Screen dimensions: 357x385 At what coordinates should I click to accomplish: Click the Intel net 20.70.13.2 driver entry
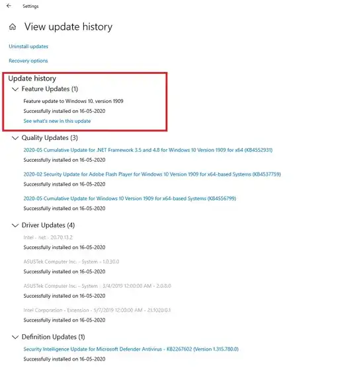(x=48, y=238)
